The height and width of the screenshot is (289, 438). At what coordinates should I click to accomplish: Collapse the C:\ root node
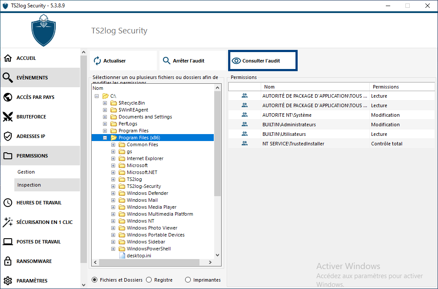pyautogui.click(x=96, y=96)
